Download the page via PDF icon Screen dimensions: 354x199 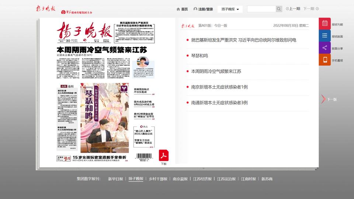[x=164, y=155]
